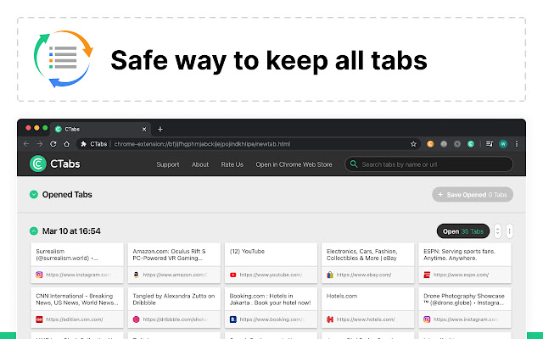Open Chrome three-dot menu
Viewport: 543px width, 339px height.
(517, 144)
